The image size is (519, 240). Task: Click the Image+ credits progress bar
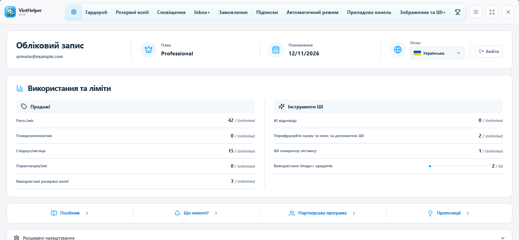458,166
